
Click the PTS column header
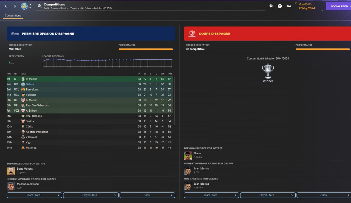[x=170, y=74]
